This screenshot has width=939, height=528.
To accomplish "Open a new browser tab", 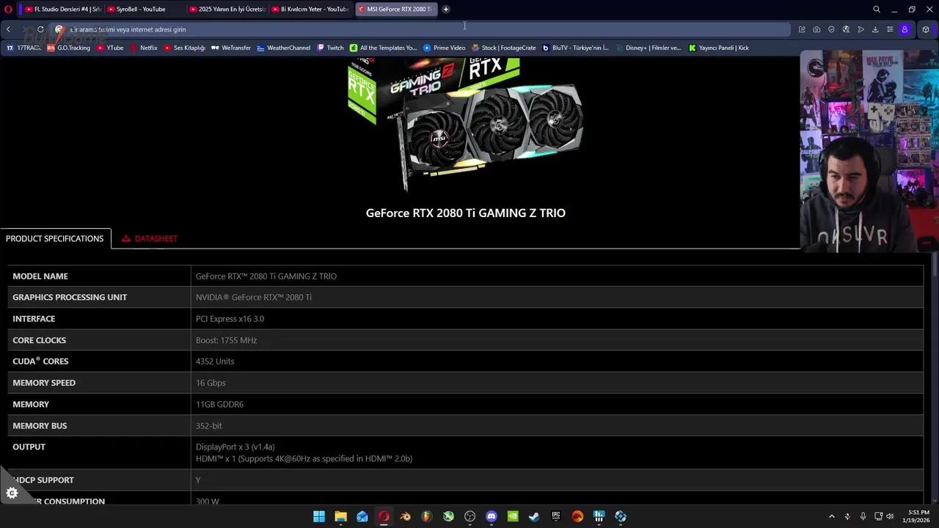I will click(x=445, y=9).
